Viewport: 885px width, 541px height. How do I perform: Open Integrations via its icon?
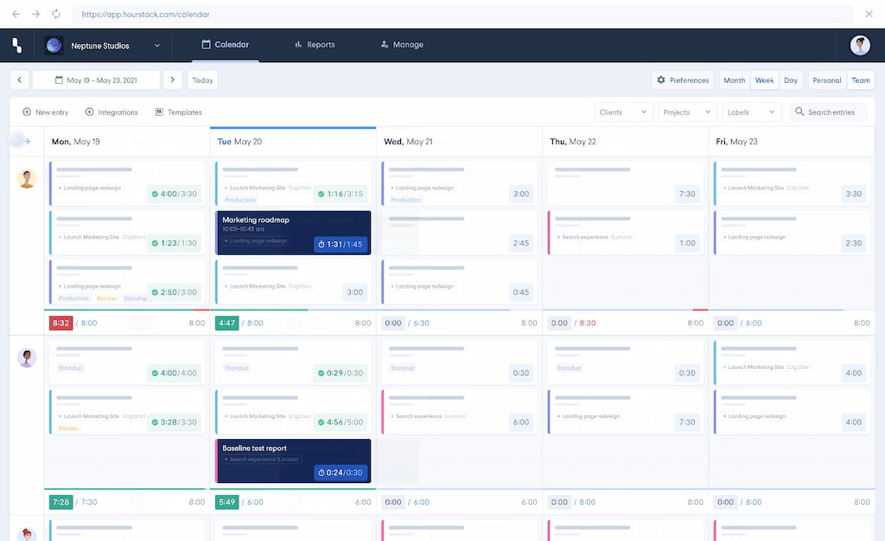87,111
